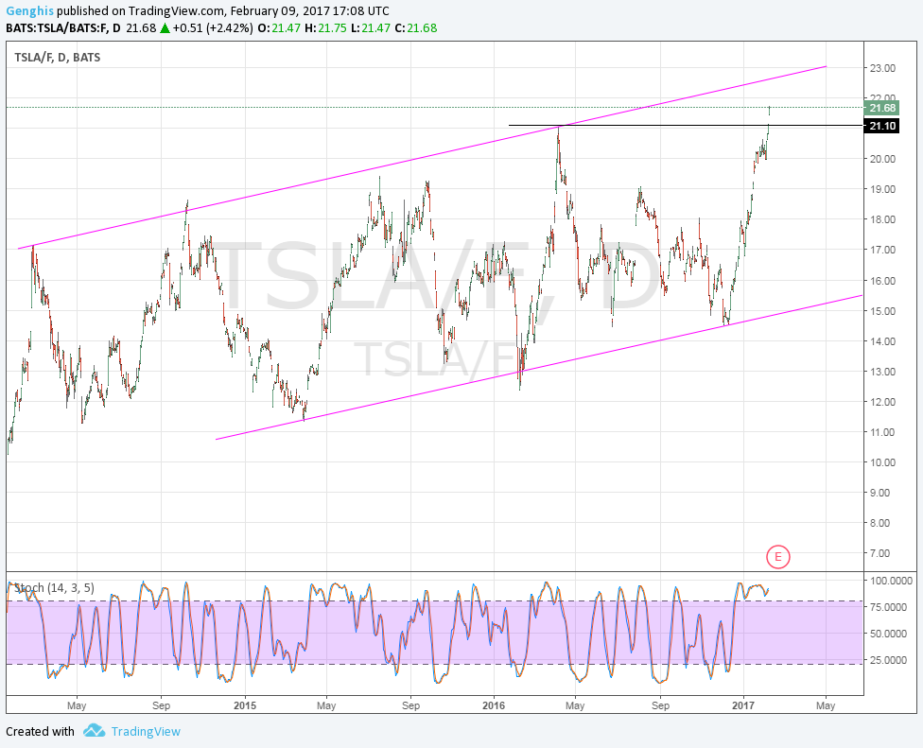Click the Stoch (14, 3, 5) indicator label
This screenshot has height=748, width=923.
coord(54,587)
